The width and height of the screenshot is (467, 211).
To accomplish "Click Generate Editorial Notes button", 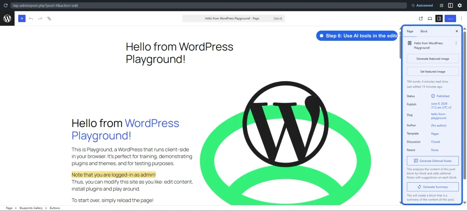I will pos(433,160).
